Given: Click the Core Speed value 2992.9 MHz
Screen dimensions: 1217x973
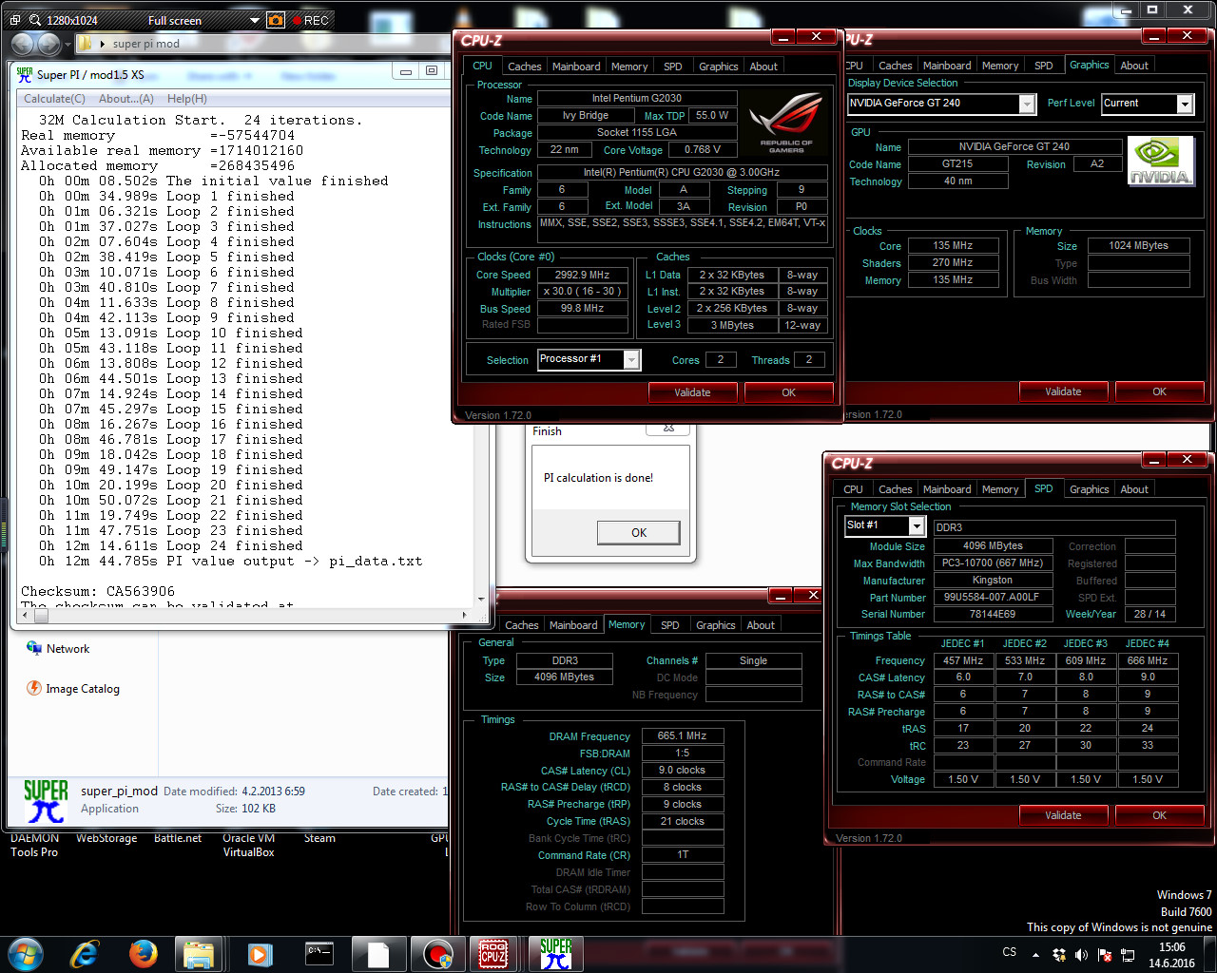Looking at the screenshot, I should pyautogui.click(x=582, y=275).
